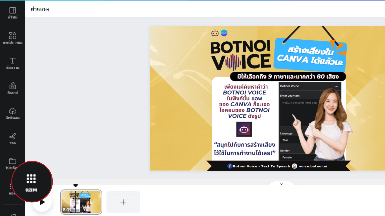
Task: Select the purple Botnoi app icon image
Action: (244, 129)
